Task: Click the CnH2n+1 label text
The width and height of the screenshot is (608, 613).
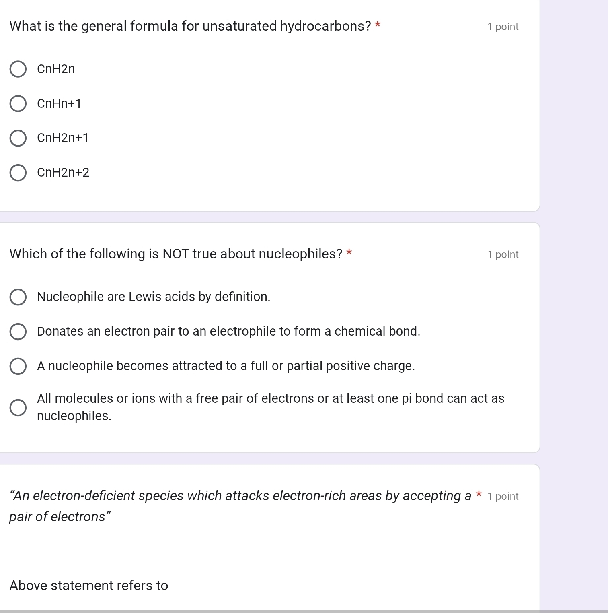Action: pyautogui.click(x=63, y=138)
